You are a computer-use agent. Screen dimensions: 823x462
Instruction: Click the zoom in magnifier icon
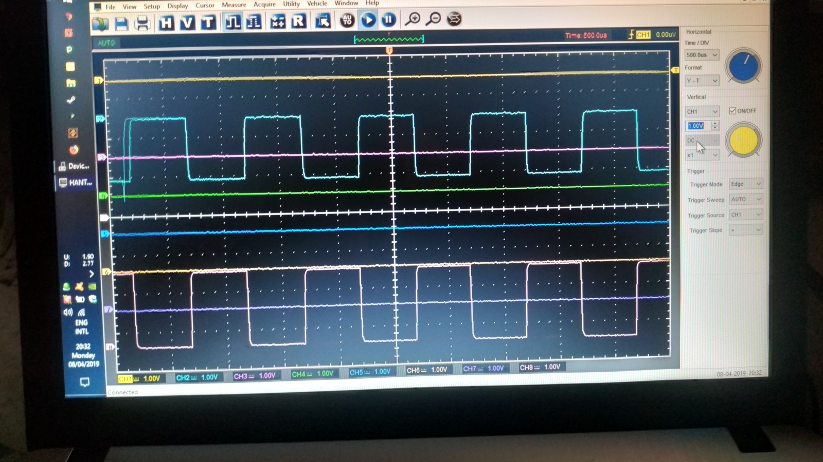click(413, 20)
